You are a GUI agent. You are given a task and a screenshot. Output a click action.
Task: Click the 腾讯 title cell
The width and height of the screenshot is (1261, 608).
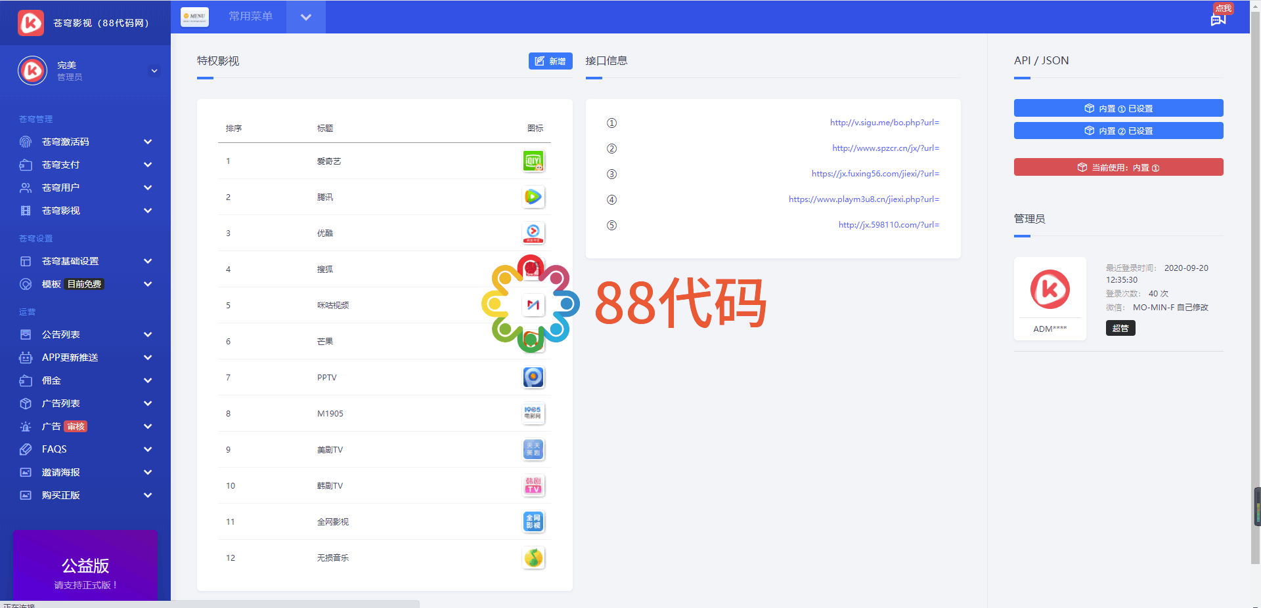(324, 197)
